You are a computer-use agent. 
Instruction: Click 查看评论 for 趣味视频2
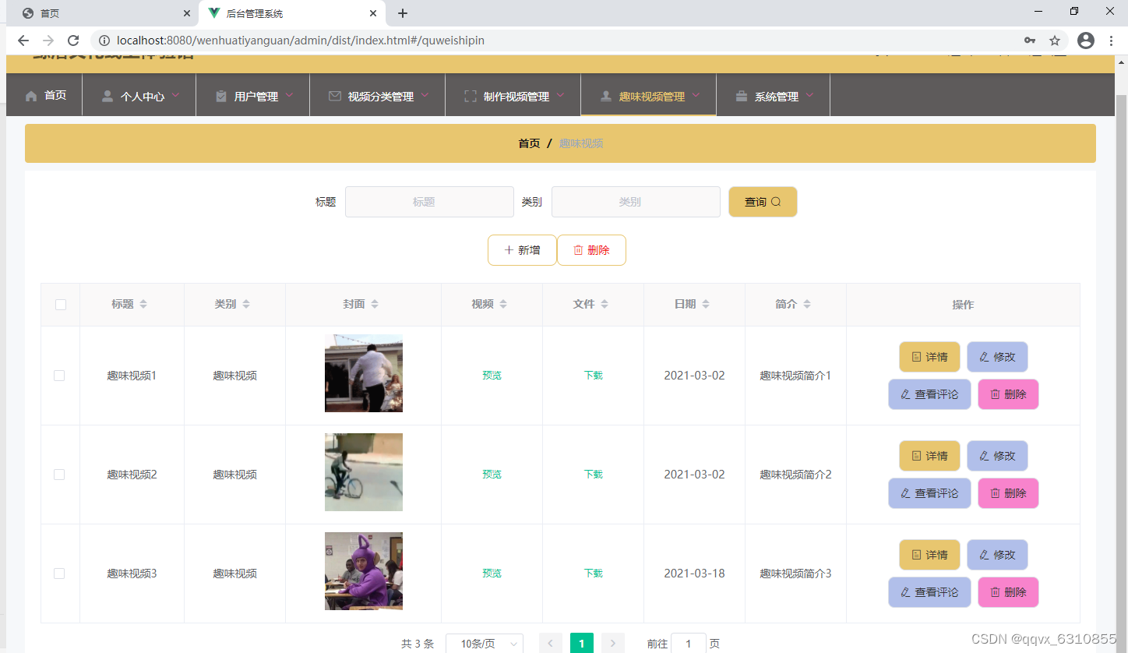[929, 493]
